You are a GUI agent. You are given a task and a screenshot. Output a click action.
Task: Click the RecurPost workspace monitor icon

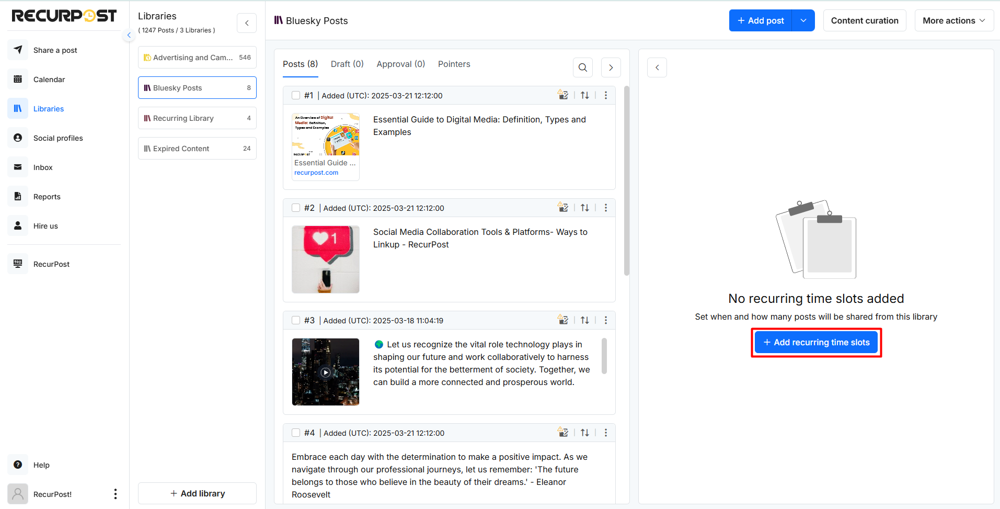pos(18,264)
